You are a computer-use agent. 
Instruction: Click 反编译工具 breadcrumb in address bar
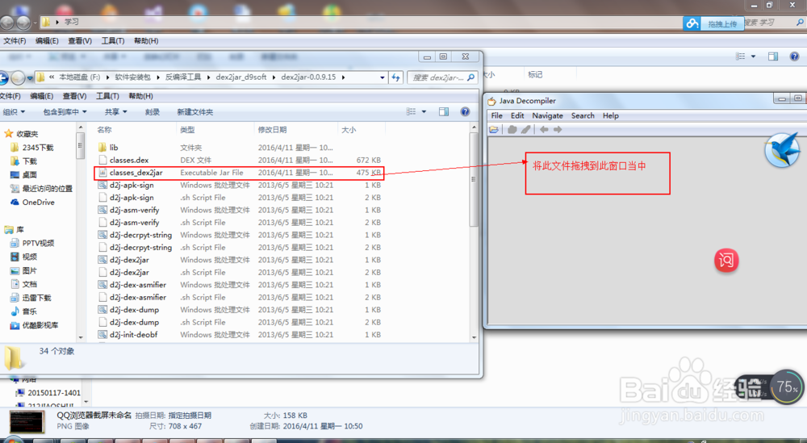point(183,77)
